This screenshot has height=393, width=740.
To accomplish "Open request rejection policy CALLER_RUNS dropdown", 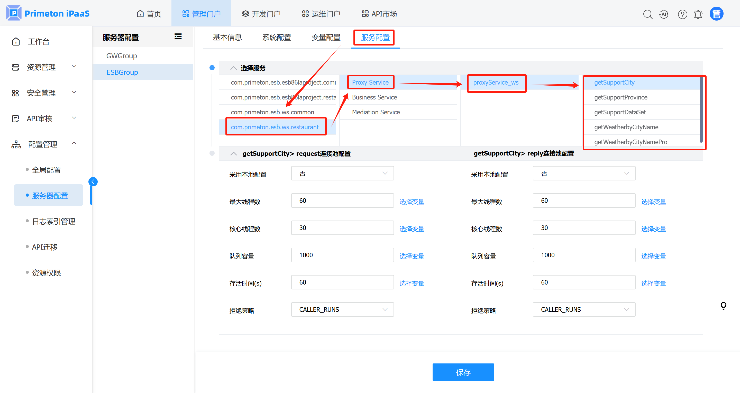I will click(342, 309).
